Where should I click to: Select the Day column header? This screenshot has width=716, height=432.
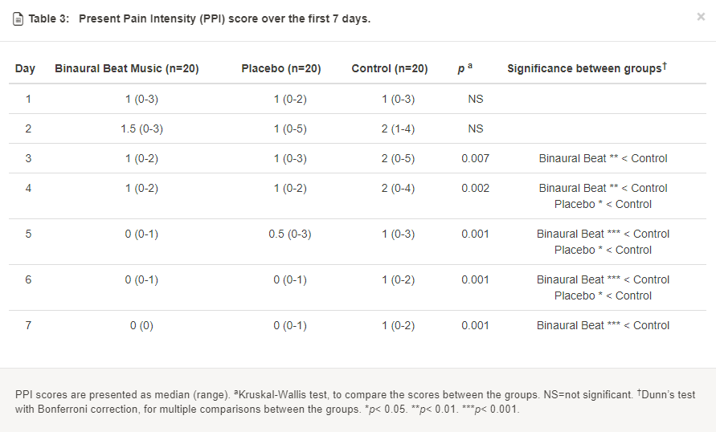[25, 68]
